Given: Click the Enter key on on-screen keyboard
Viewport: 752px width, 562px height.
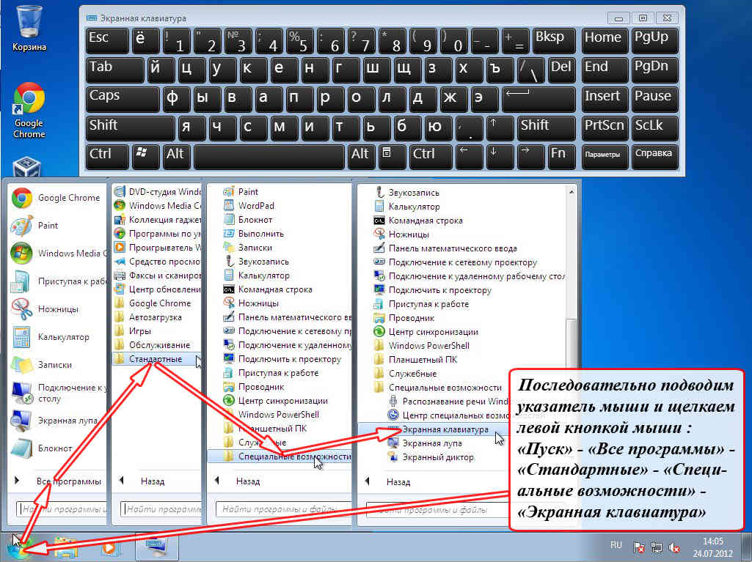Looking at the screenshot, I should point(538,98).
